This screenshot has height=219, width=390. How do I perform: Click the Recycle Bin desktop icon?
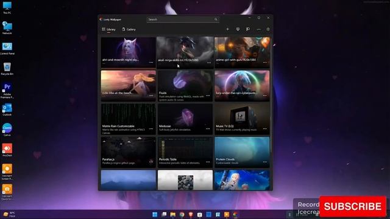pos(7,69)
